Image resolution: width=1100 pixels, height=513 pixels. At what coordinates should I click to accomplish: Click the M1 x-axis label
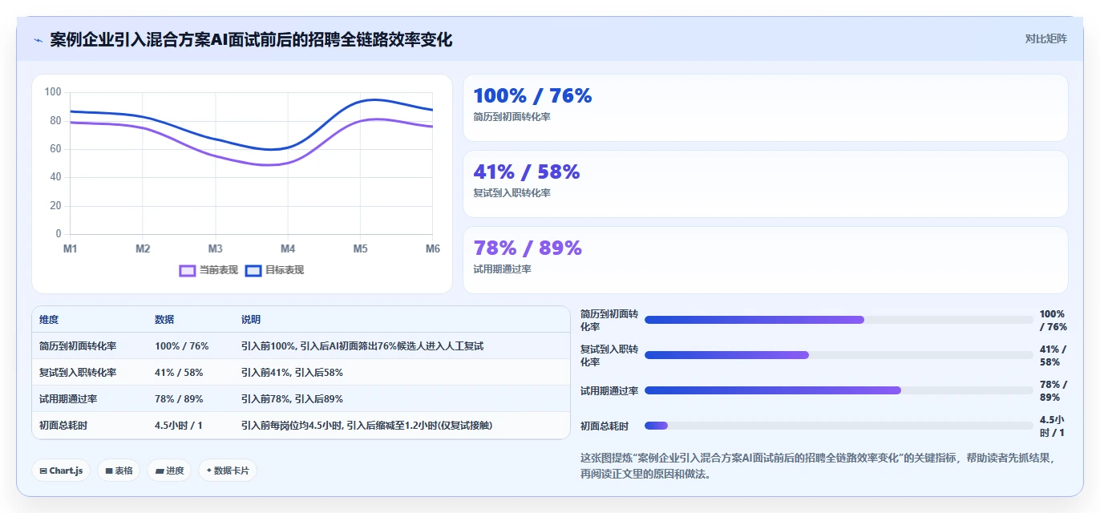click(x=71, y=249)
